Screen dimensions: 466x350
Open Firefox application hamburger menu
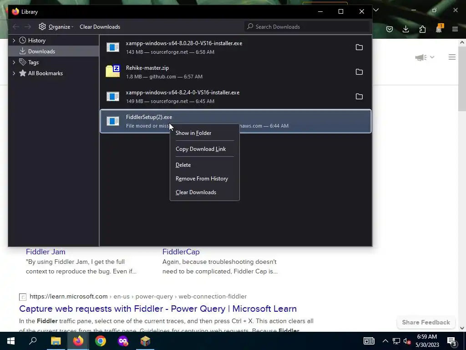455,29
